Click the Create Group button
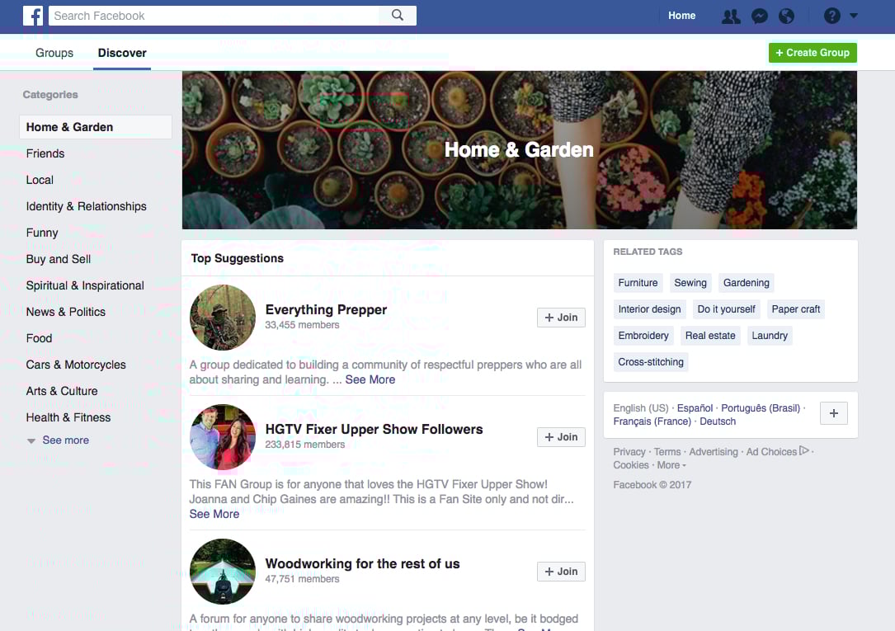 pyautogui.click(x=813, y=53)
